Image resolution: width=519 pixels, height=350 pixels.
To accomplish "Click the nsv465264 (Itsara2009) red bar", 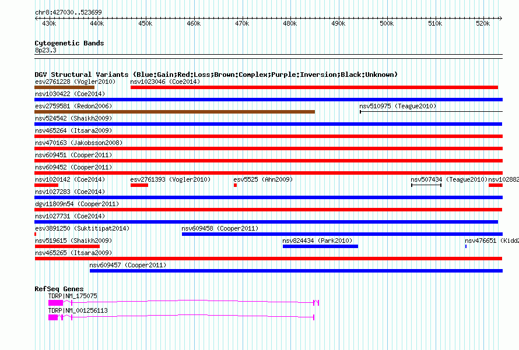I will tap(268, 136).
